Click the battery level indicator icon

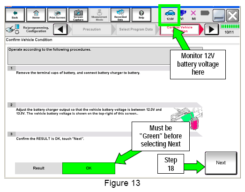[205, 13]
